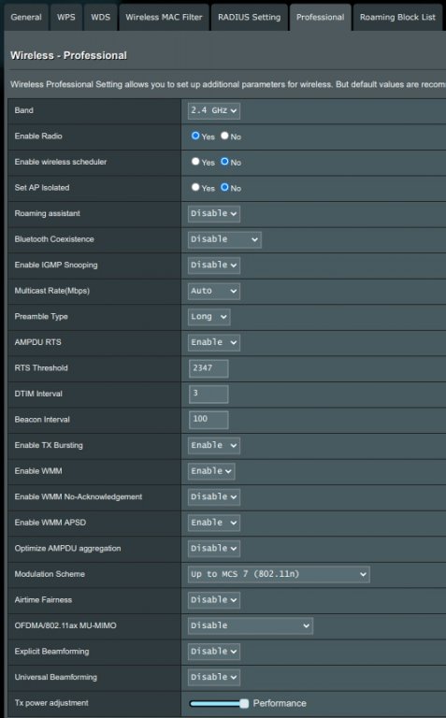446x718 pixels.
Task: Click the Beacon Interval input field
Action: 209,420
